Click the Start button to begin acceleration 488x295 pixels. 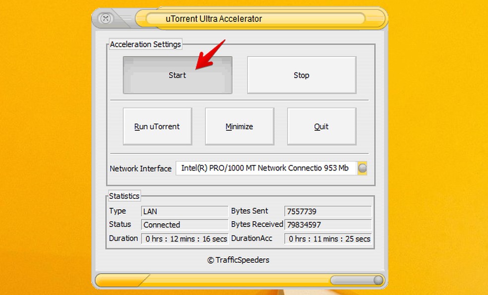pyautogui.click(x=177, y=75)
